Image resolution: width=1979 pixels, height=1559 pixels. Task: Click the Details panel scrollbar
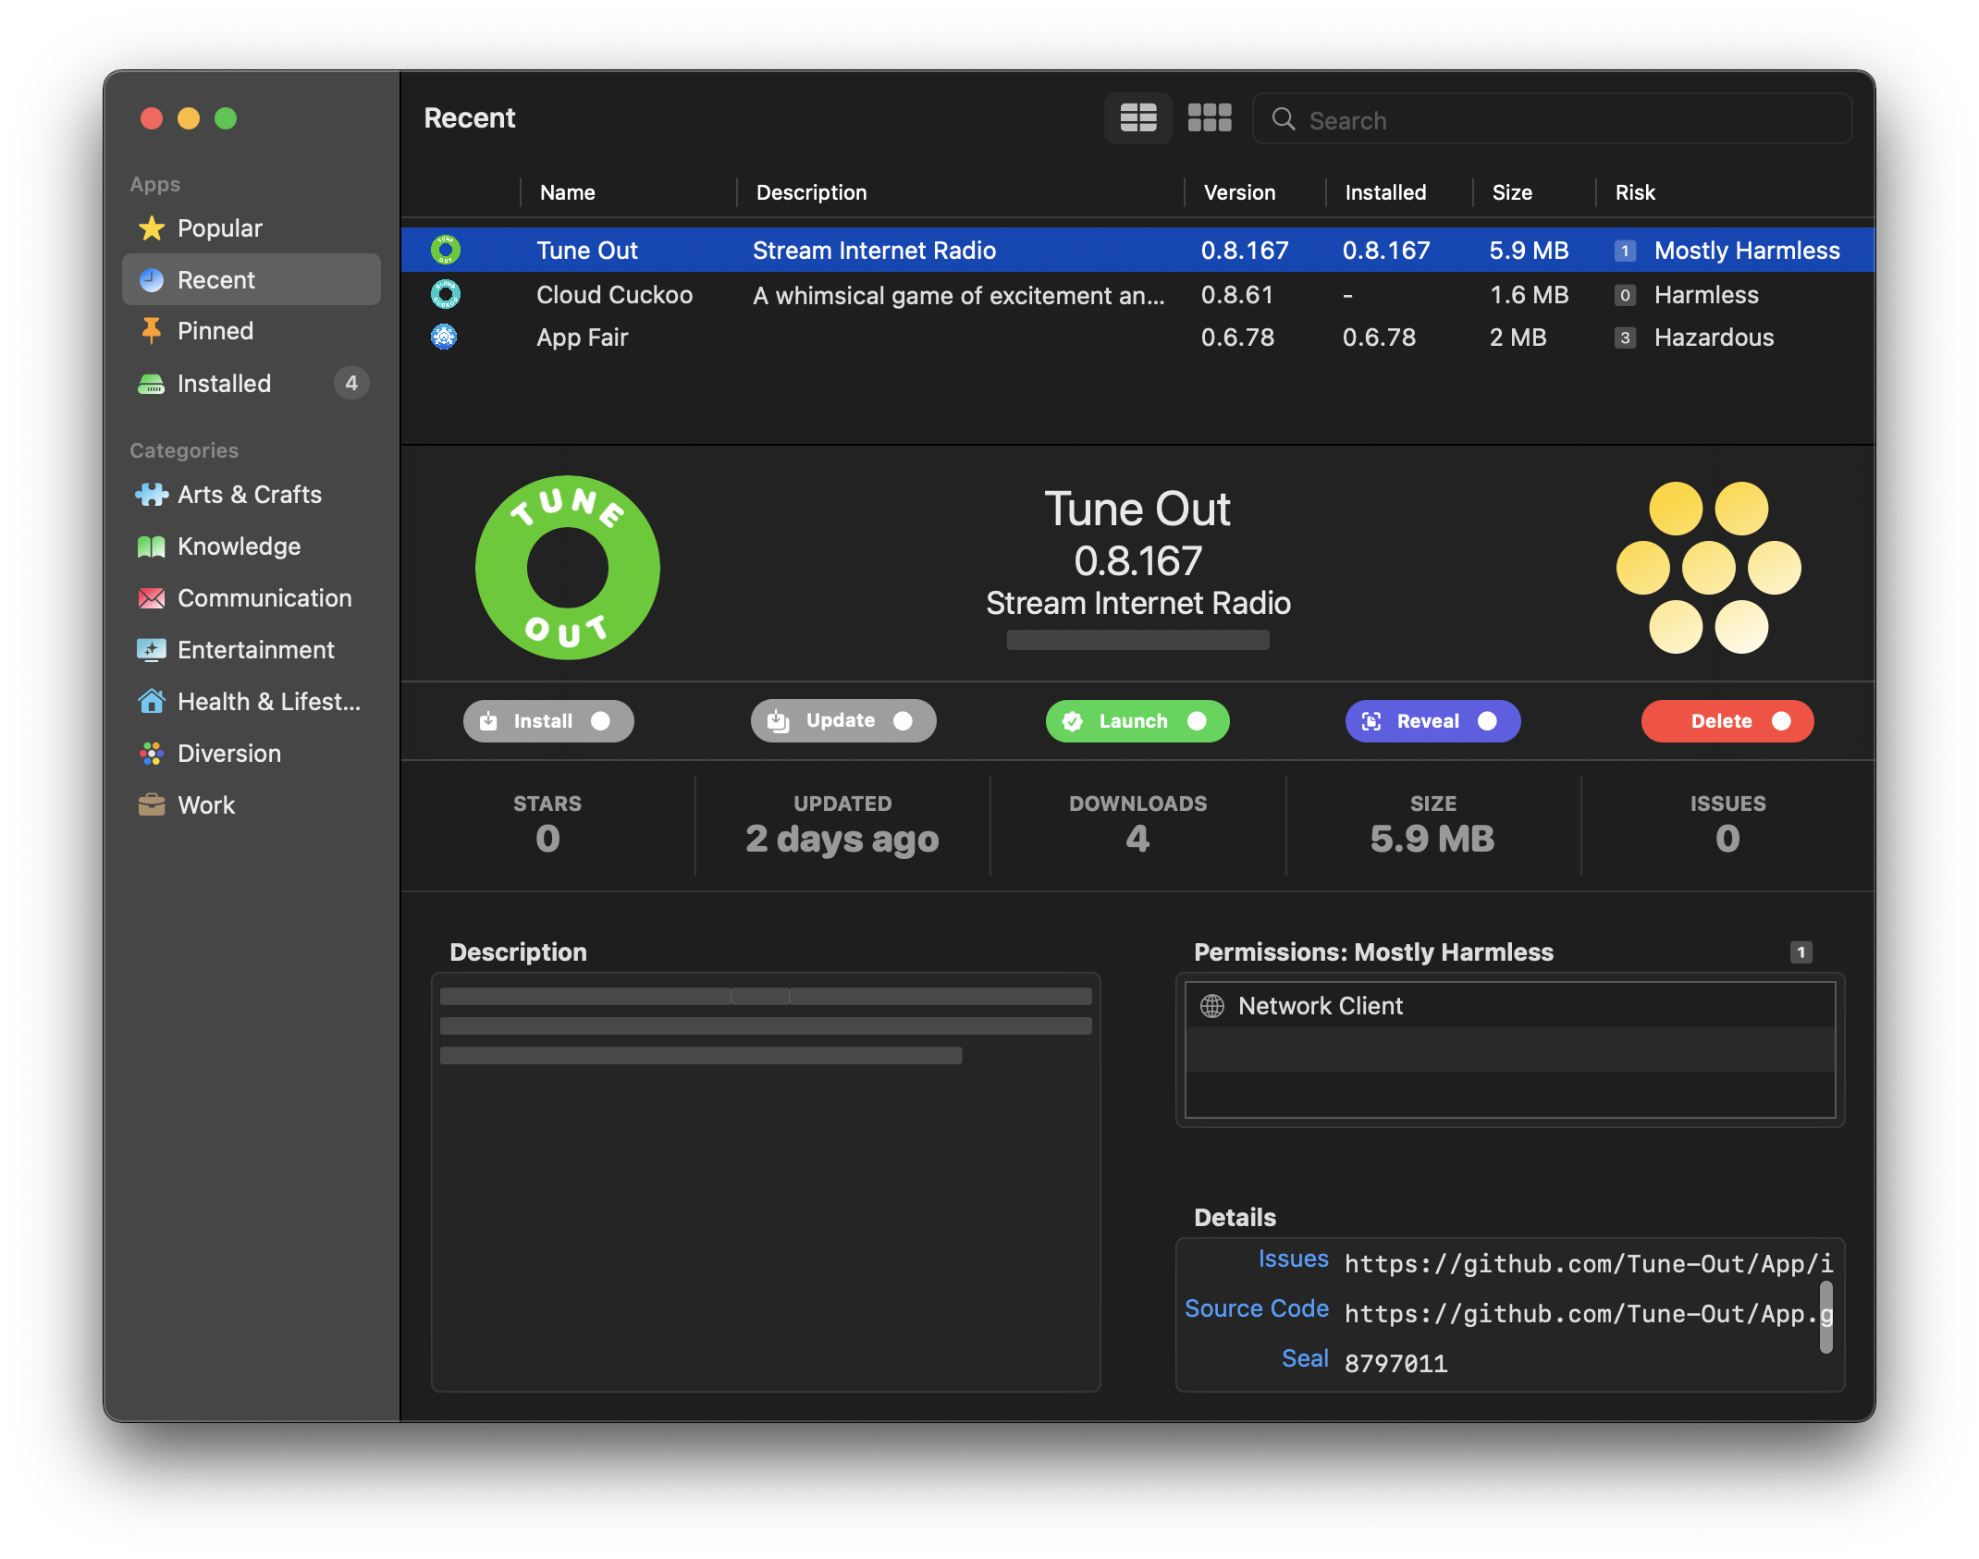[x=1825, y=1318]
